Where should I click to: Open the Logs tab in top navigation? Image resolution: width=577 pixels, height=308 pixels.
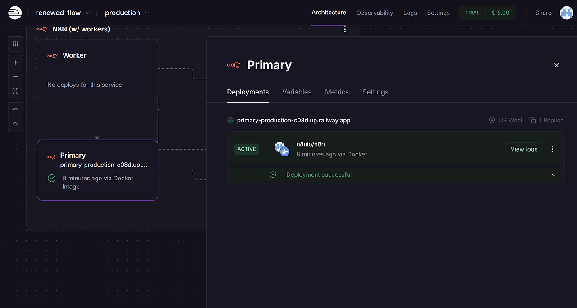pos(410,13)
